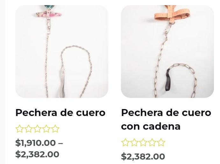Click the black leash handle in right photo
Viewport: 220px width, 164px height.
[x=168, y=80]
